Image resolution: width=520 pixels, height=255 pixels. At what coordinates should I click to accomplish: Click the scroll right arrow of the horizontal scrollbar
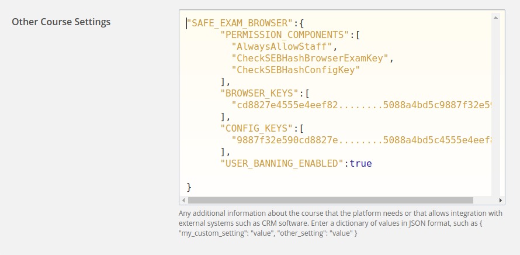point(501,200)
